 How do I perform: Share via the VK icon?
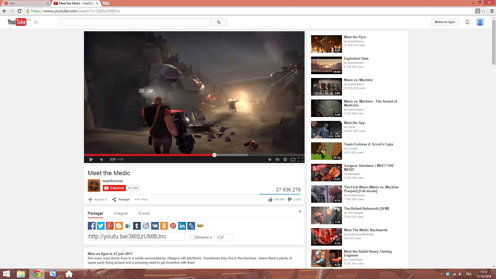click(155, 226)
